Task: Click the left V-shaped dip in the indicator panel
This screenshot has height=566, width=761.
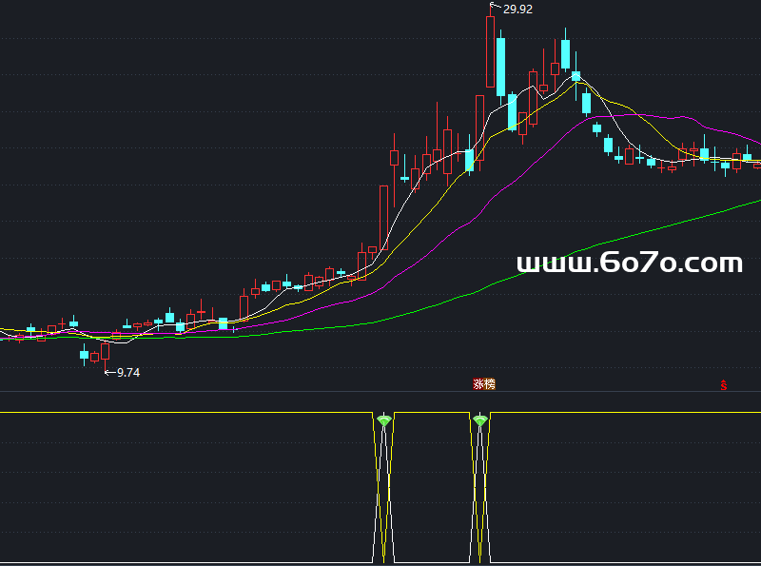Action: (x=383, y=495)
